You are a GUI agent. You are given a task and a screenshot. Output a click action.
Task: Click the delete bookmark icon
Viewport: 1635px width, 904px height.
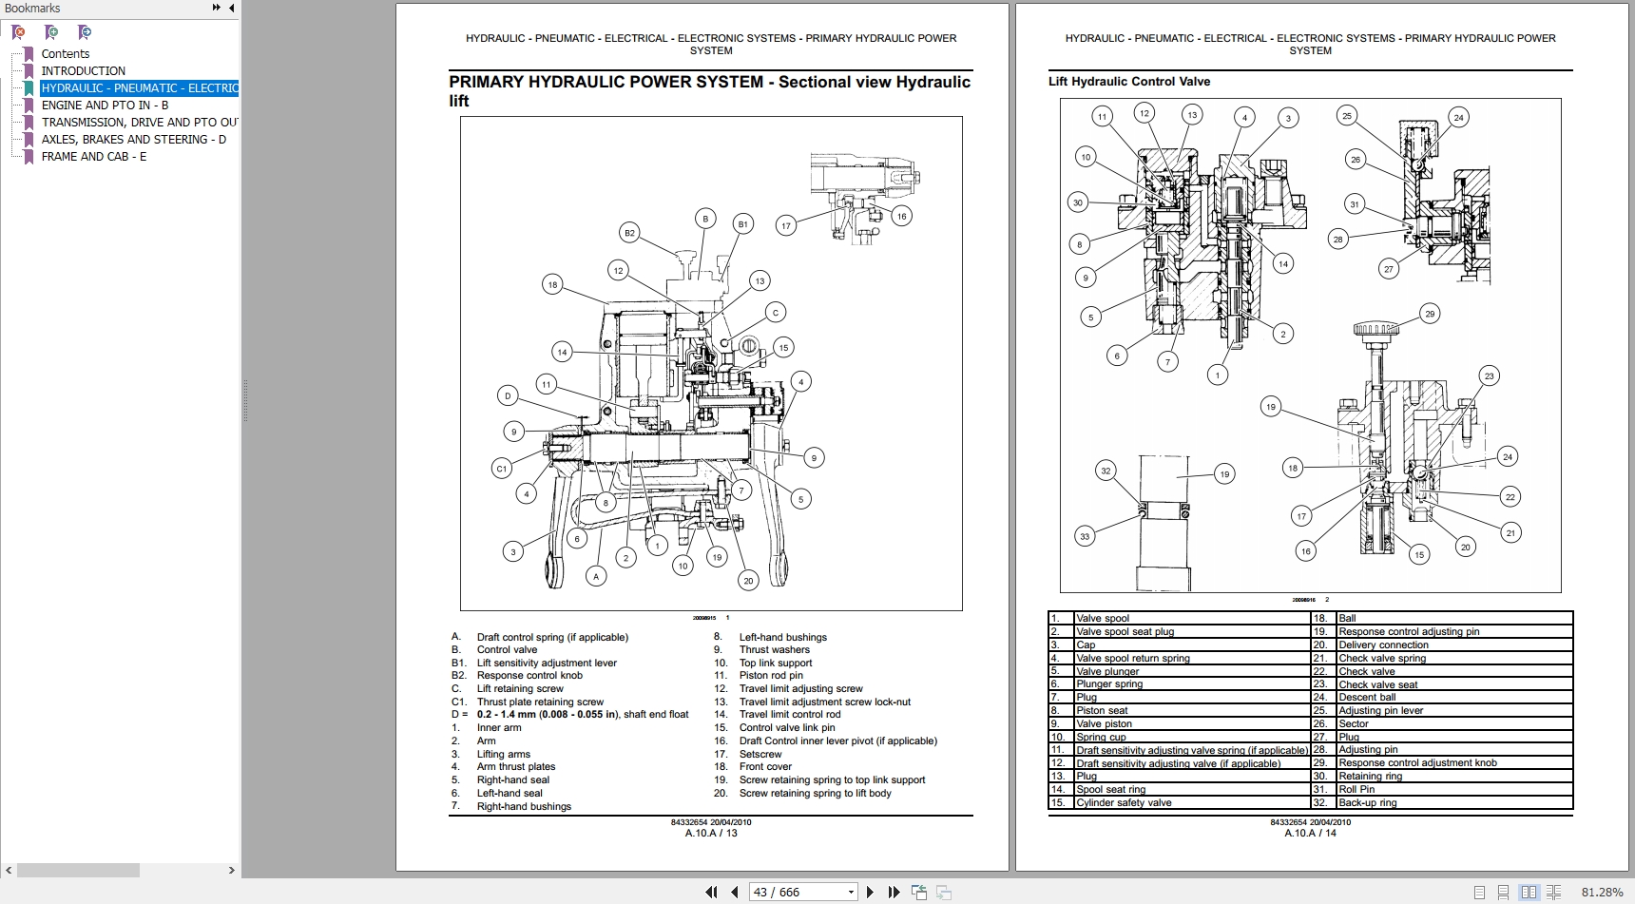[x=18, y=32]
